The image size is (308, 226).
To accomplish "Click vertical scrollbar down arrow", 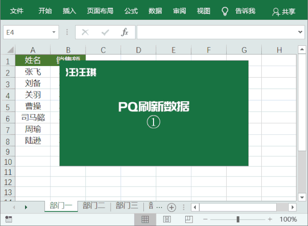I will 302,197.
